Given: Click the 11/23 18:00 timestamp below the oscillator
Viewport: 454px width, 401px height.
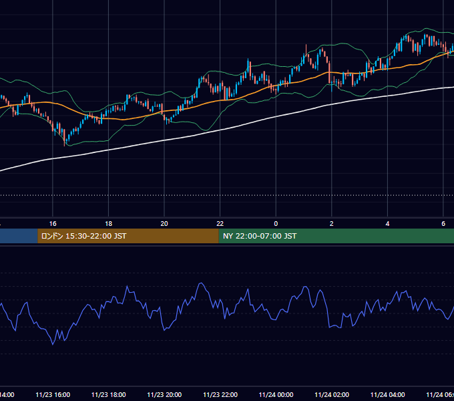Looking at the screenshot, I should click(109, 395).
